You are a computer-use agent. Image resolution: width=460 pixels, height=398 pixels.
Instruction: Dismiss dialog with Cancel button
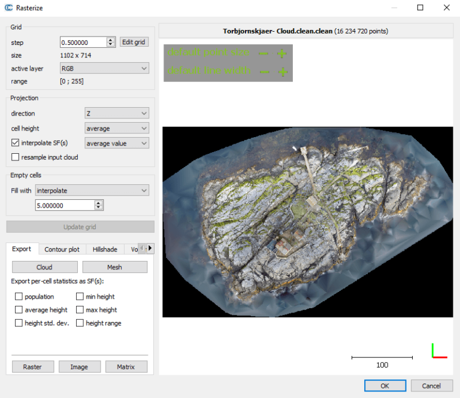point(431,385)
